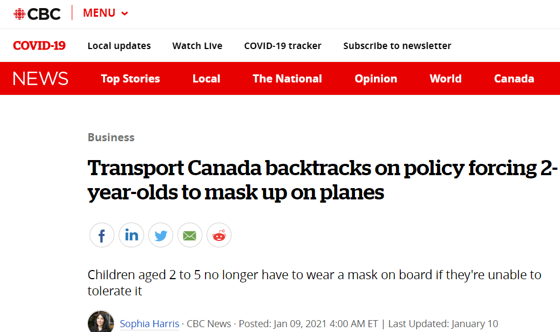Screen dimensions: 560x332
Task: Open Local updates link
Action: [x=119, y=46]
